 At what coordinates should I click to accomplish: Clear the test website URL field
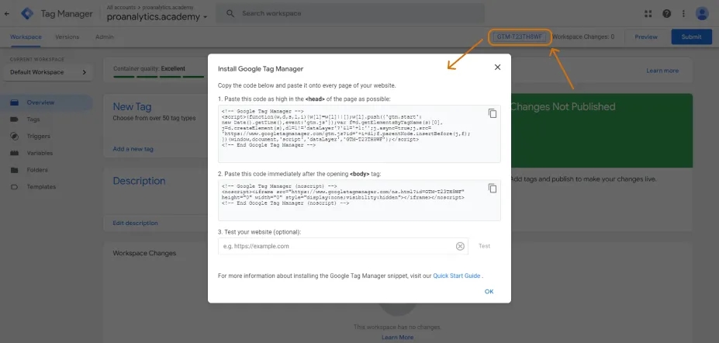pyautogui.click(x=460, y=246)
